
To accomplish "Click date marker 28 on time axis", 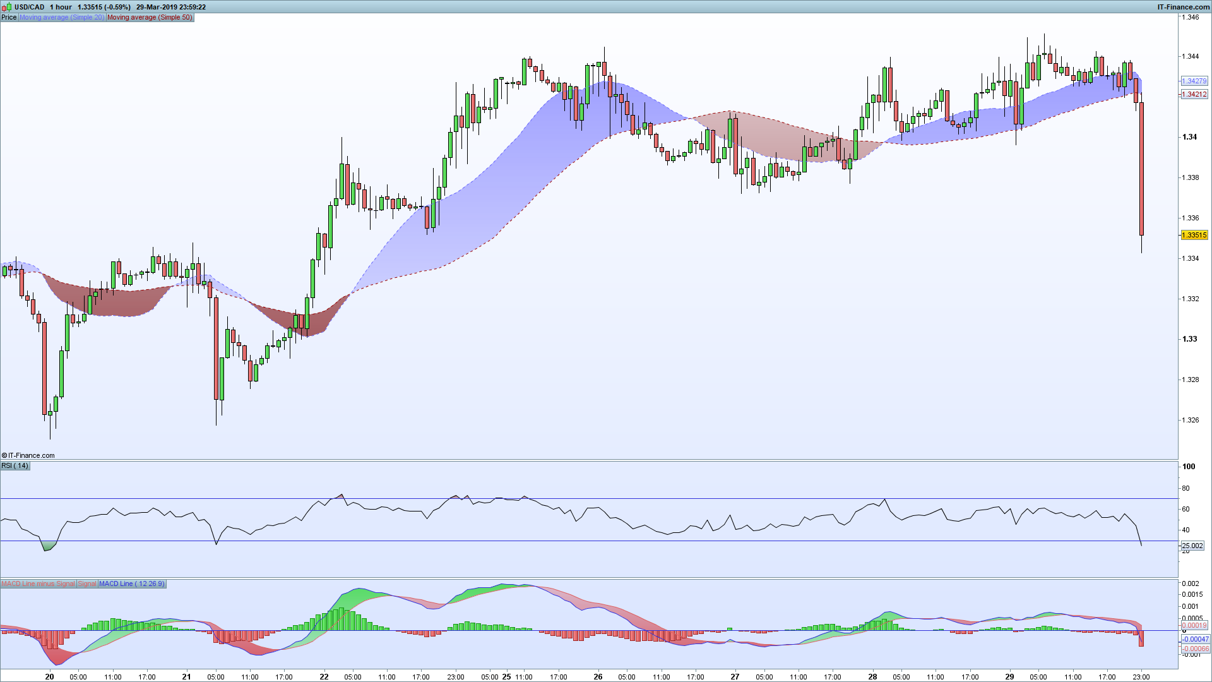I will click(872, 676).
